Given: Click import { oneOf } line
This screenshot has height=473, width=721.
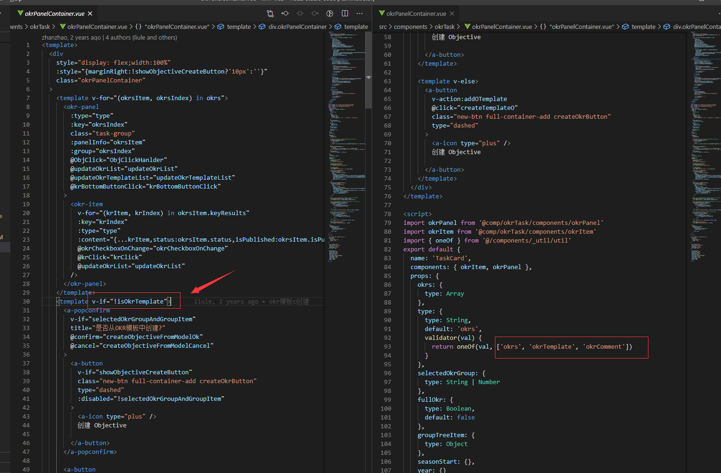Looking at the screenshot, I should click(x=487, y=240).
